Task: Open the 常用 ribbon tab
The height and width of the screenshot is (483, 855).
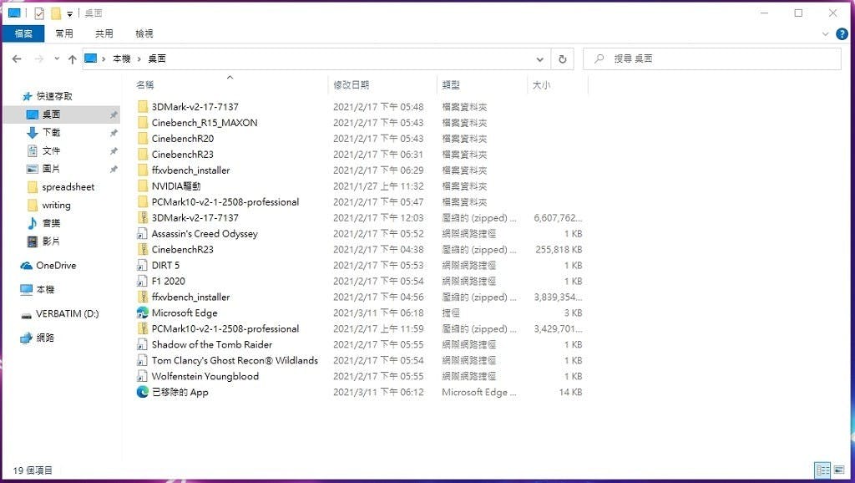Action: coord(63,33)
